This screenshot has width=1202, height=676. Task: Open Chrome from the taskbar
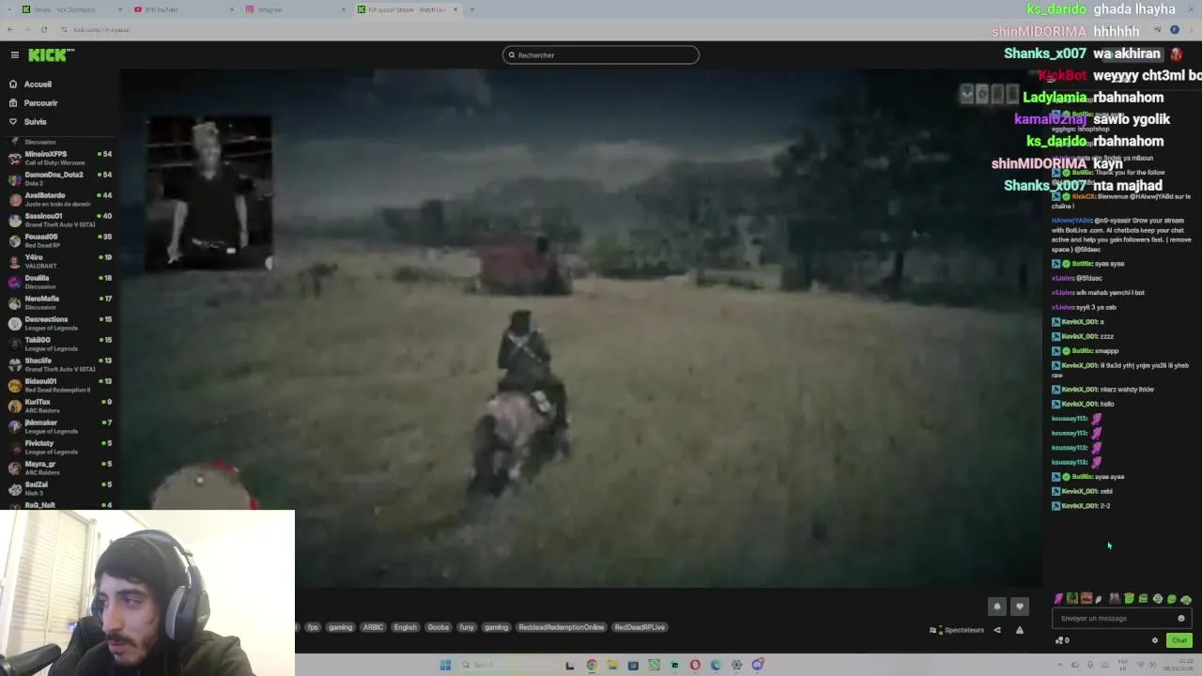(592, 665)
